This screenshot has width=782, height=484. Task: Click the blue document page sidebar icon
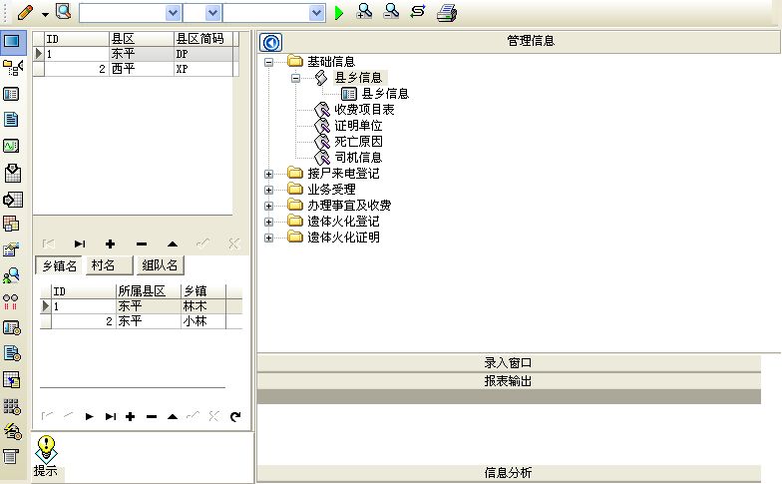point(12,120)
